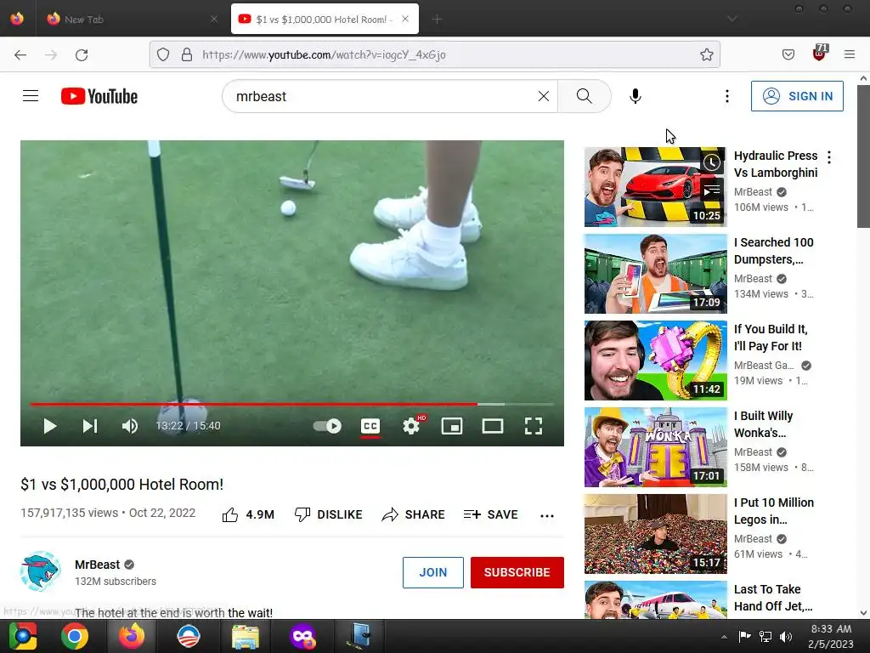Open the player settings gear
Screen dimensions: 870x653
(411, 426)
